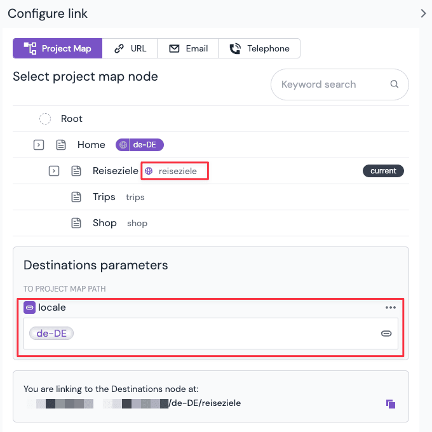Image resolution: width=432 pixels, height=432 pixels.
Task: Click the Root node dashed circle icon
Action: 45,119
